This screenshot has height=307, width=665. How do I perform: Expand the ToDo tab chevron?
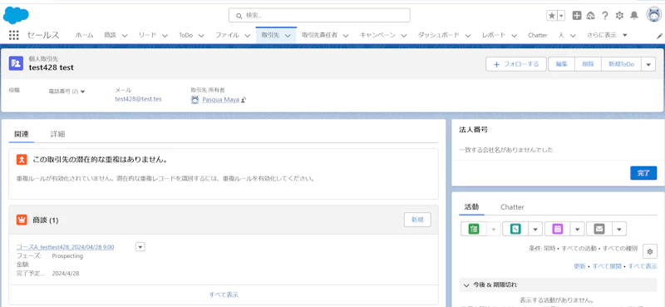(201, 36)
